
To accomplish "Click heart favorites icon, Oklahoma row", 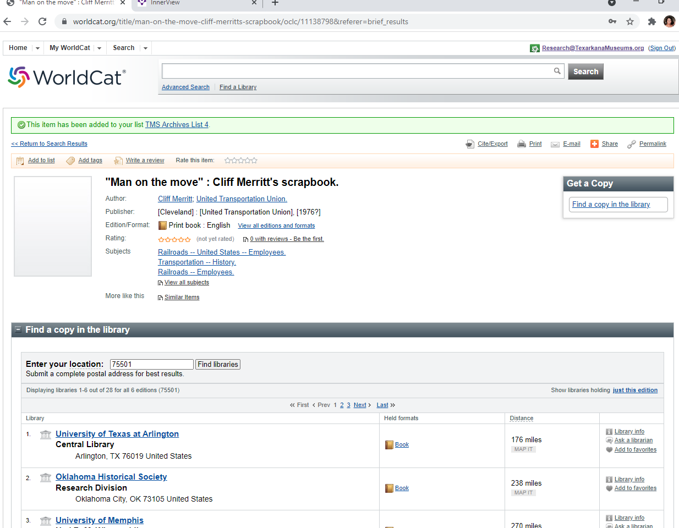I will (609, 488).
